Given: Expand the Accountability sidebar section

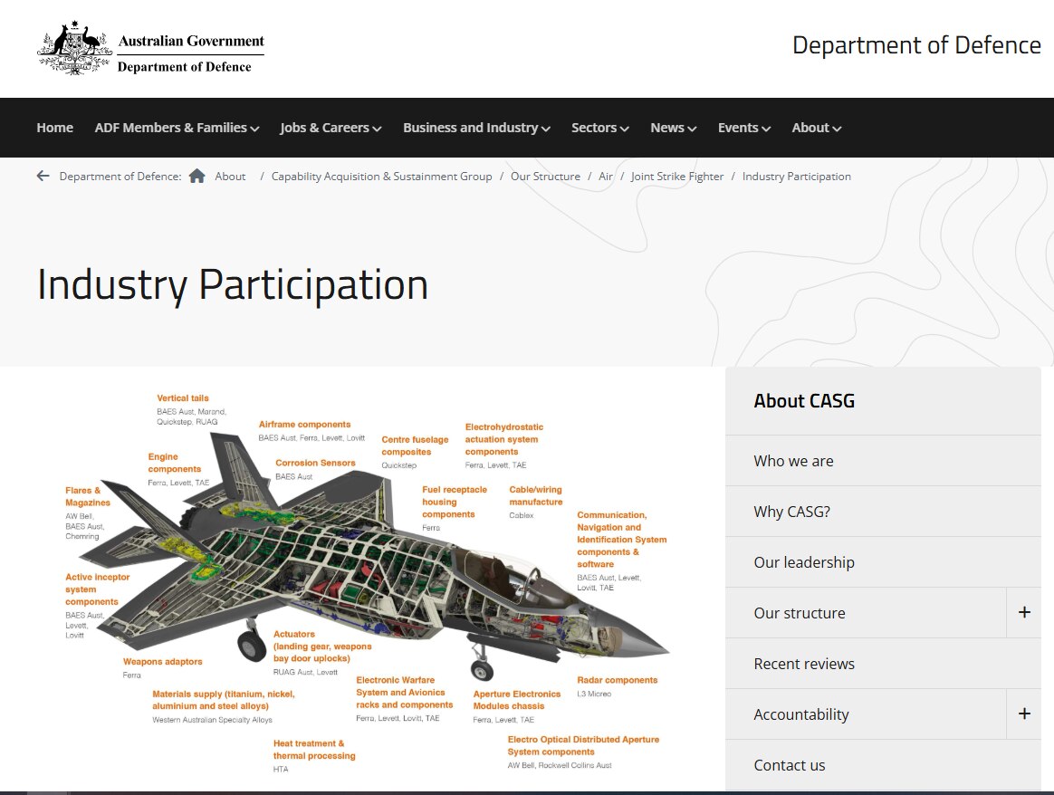Looking at the screenshot, I should 1024,714.
